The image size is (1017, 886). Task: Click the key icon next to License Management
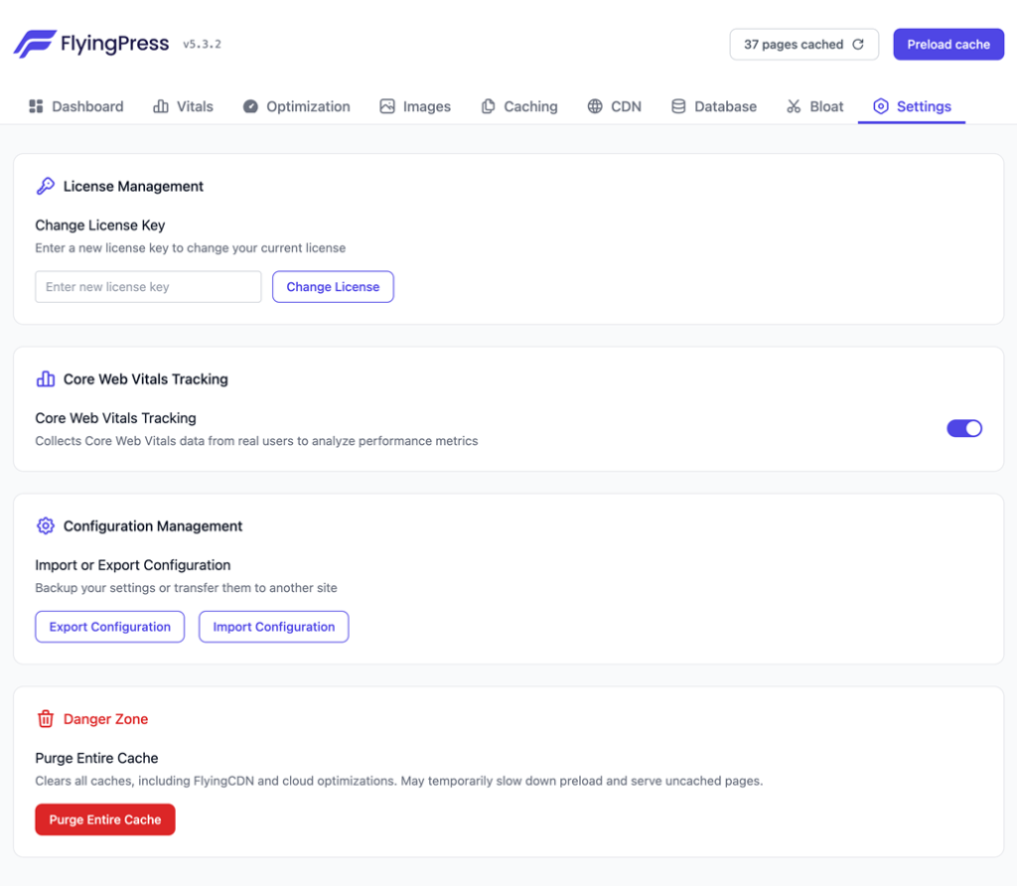pos(46,186)
